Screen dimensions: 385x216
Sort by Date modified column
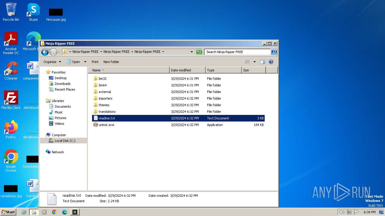(187, 70)
